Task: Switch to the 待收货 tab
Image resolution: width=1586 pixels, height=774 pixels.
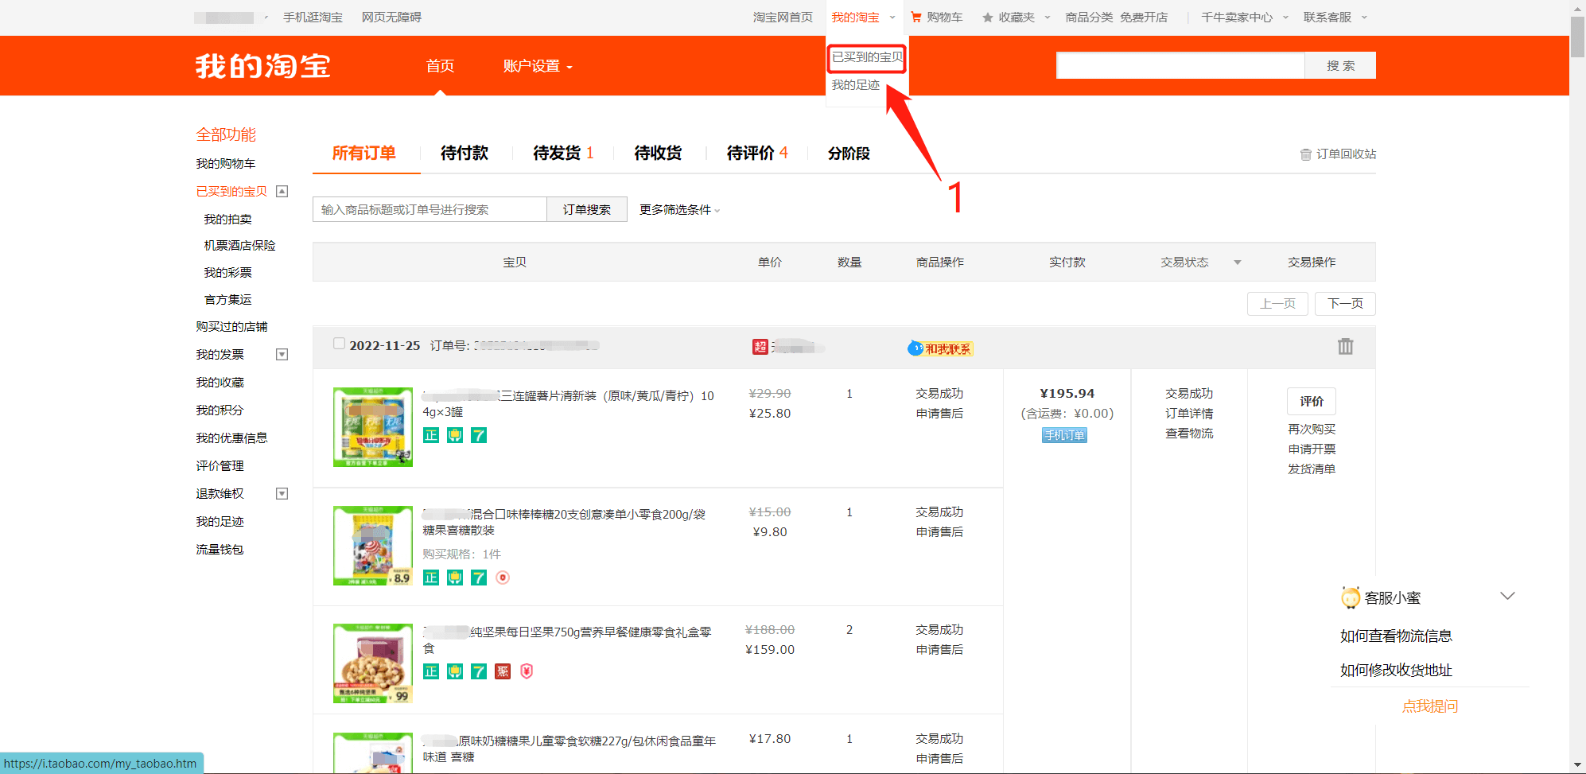Action: [658, 153]
